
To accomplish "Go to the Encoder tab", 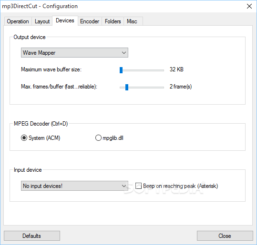I will tap(90, 21).
